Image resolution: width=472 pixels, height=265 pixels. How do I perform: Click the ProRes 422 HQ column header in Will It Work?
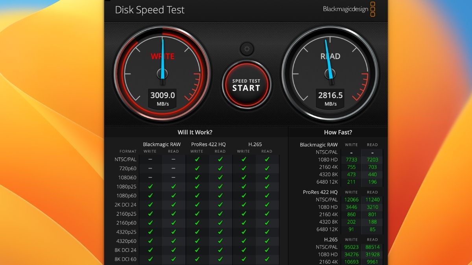click(208, 144)
